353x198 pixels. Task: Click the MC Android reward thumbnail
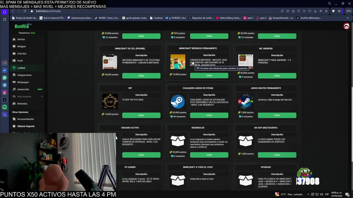tap(245, 62)
